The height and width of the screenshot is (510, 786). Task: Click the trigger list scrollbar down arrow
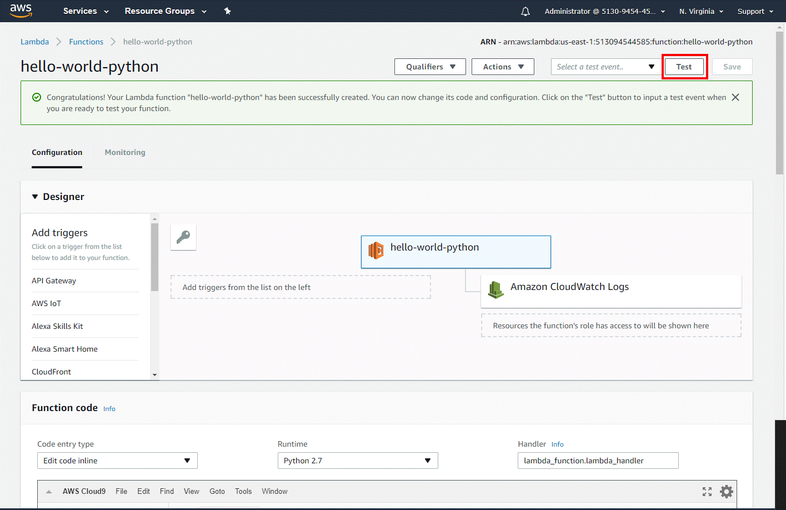[x=154, y=375]
